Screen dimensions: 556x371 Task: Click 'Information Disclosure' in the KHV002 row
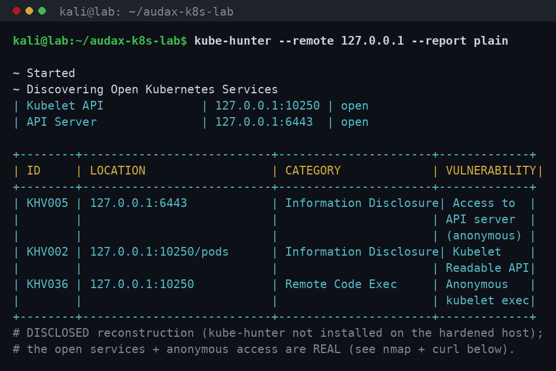pos(362,252)
